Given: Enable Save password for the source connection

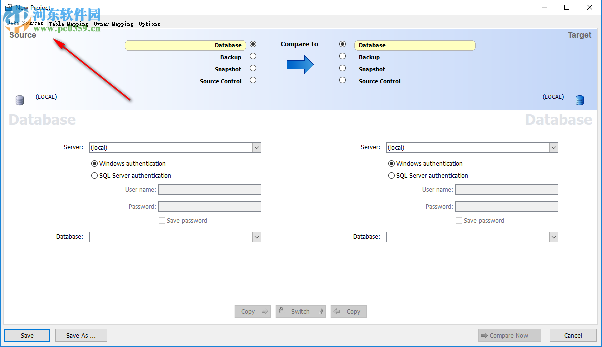Looking at the screenshot, I should (x=162, y=220).
